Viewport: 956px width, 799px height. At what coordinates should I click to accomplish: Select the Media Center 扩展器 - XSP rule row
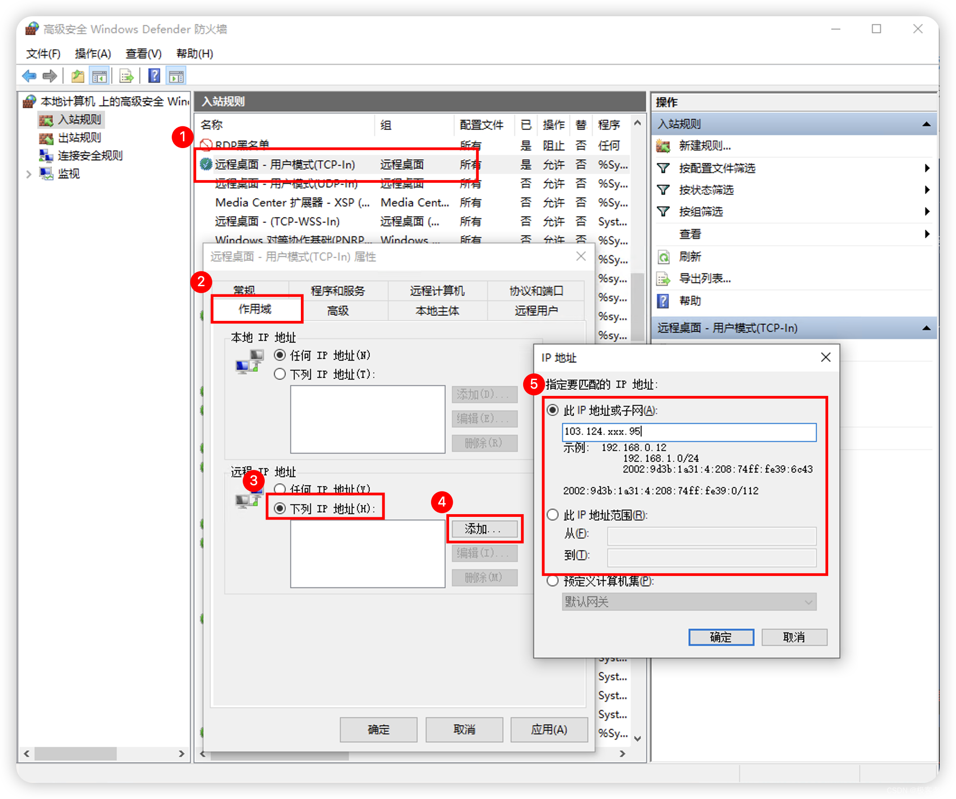[x=413, y=202]
